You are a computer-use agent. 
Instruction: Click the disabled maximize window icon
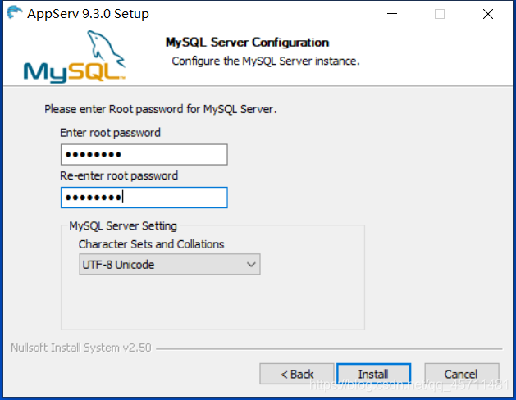point(440,14)
